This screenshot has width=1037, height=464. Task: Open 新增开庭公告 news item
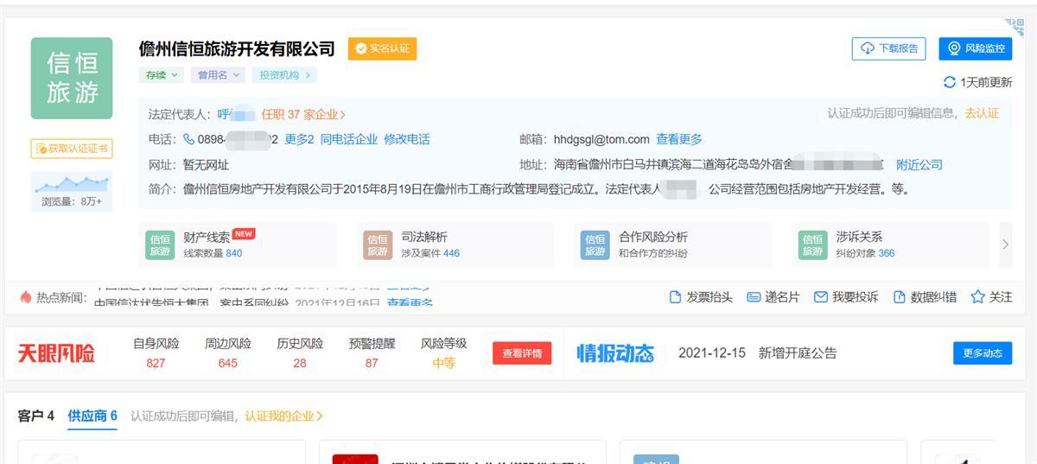click(x=798, y=353)
